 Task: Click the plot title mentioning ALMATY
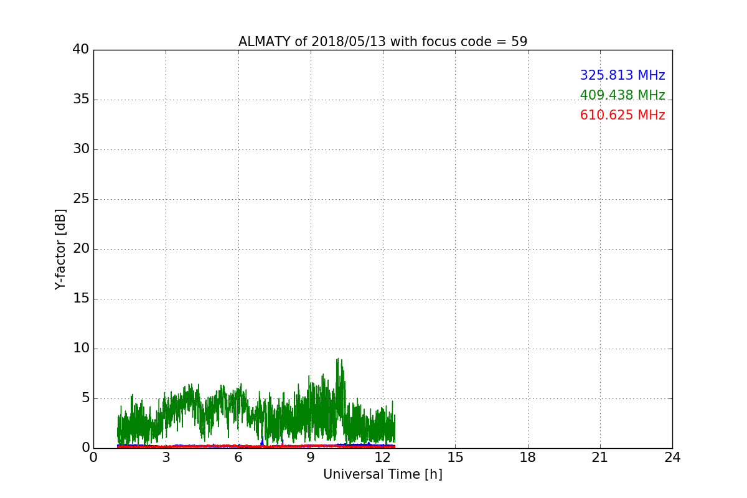tap(383, 42)
